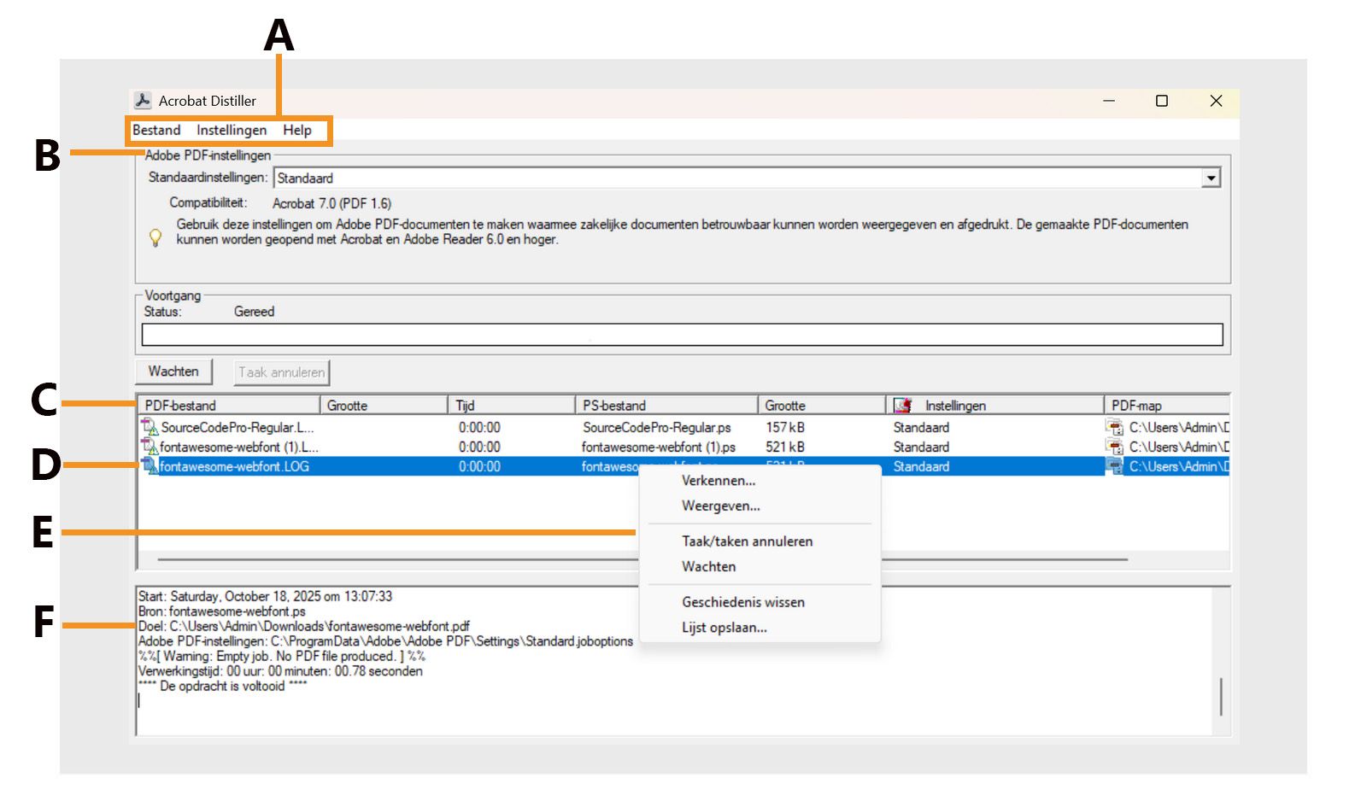The height and width of the screenshot is (807, 1367).
Task: Click the Start: Saturday, October 18 log line
Action: click(266, 596)
